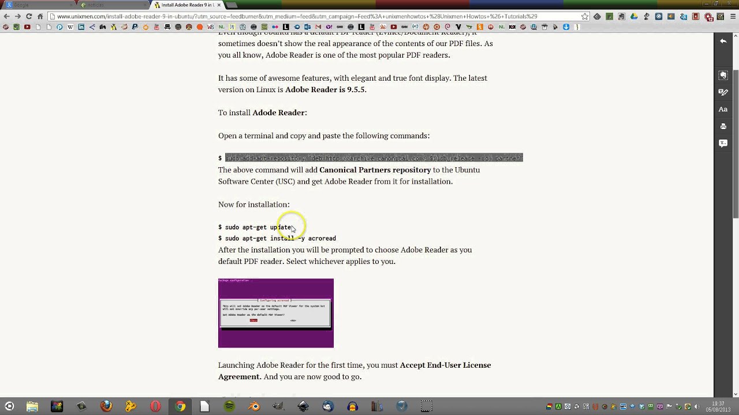Open the browser home page icon
739x415 pixels.
pyautogui.click(x=40, y=16)
